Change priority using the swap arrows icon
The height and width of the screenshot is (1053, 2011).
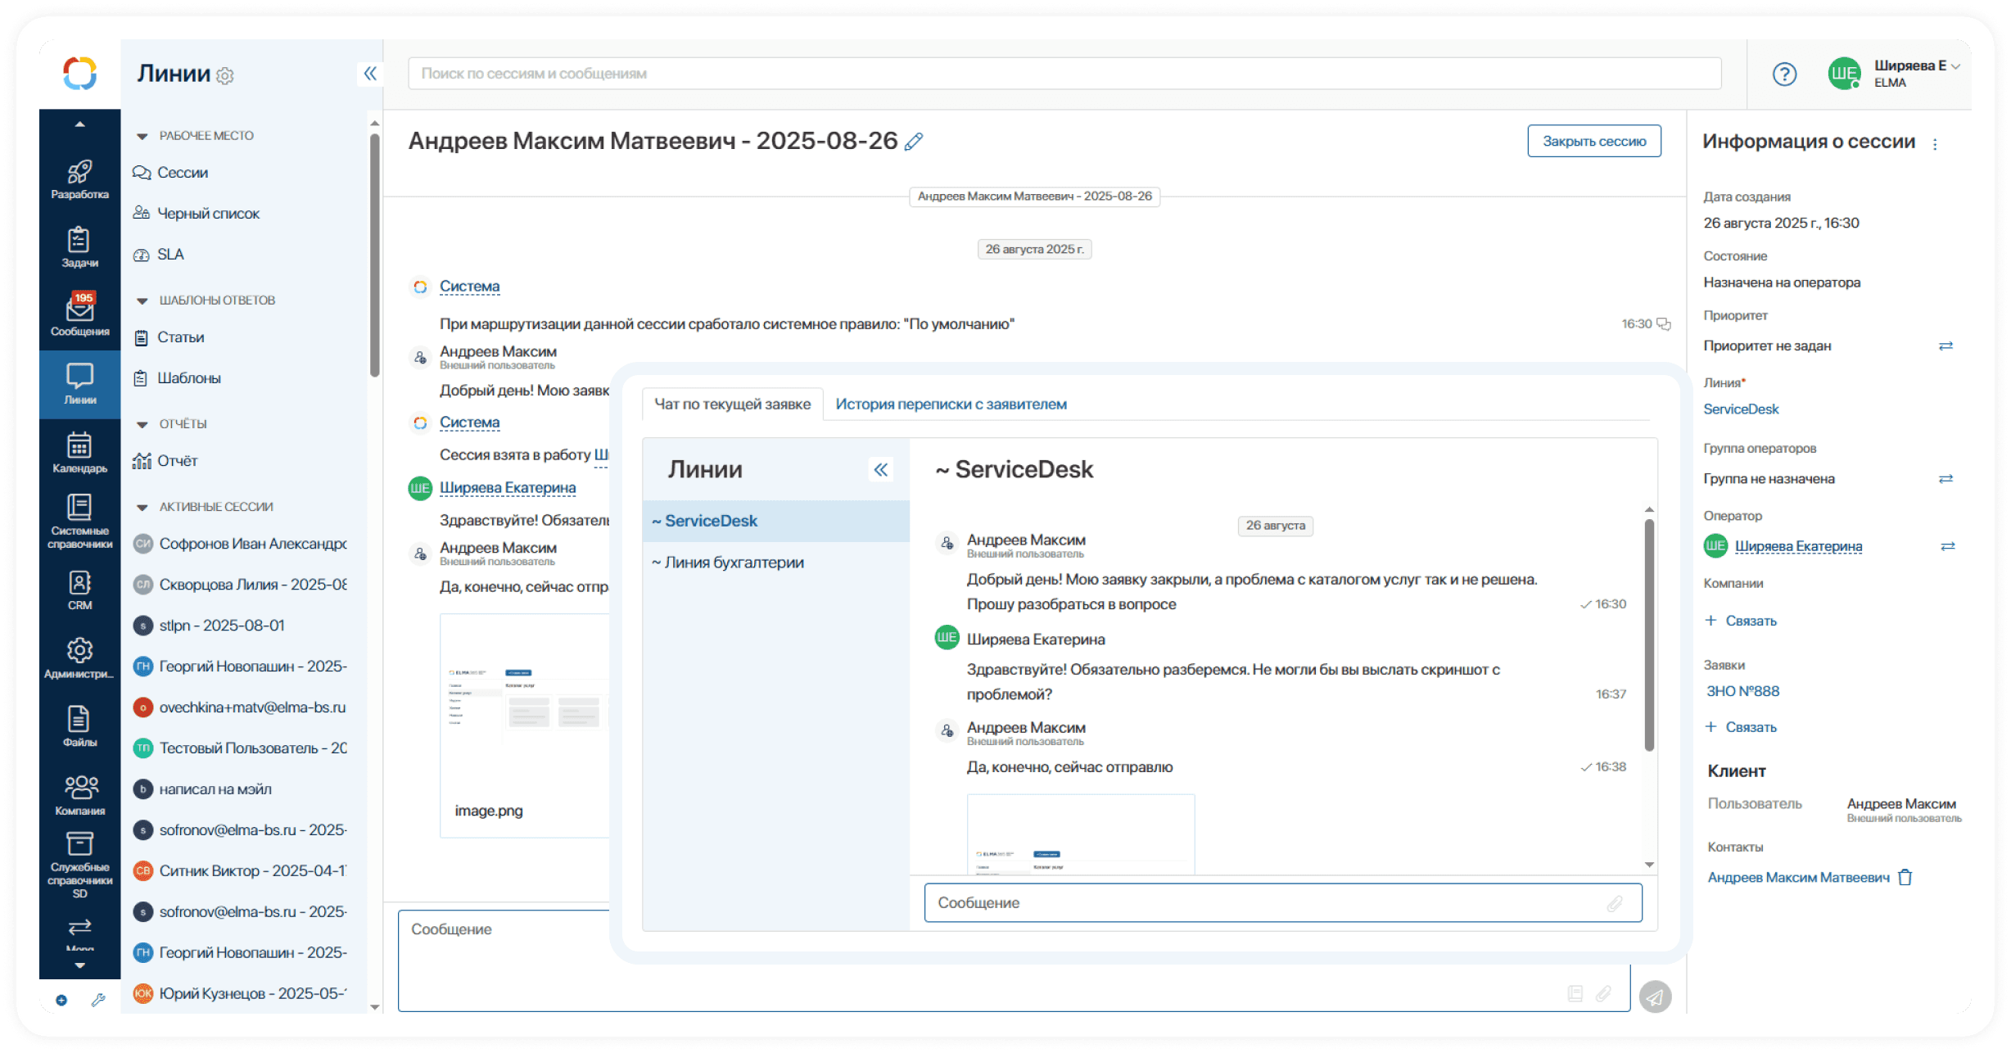pos(1946,346)
